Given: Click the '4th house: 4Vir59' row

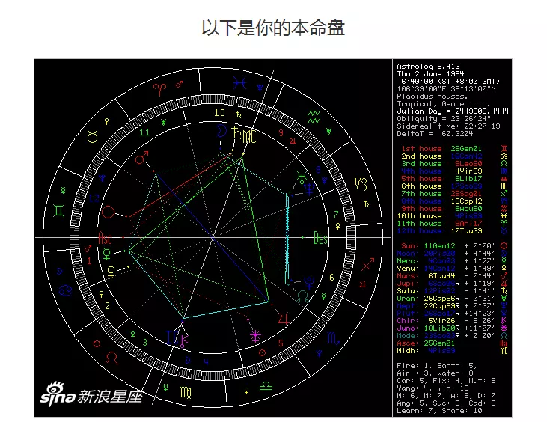Looking at the screenshot, I should click(x=454, y=171).
